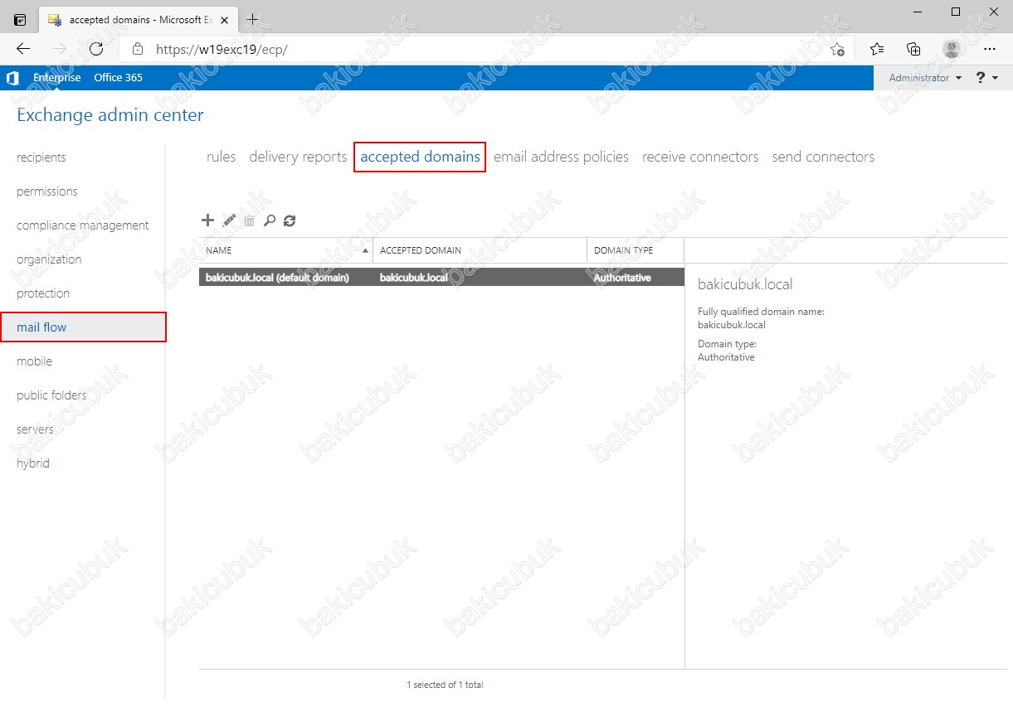
Task: Refresh the accepted domains list
Action: 290,220
